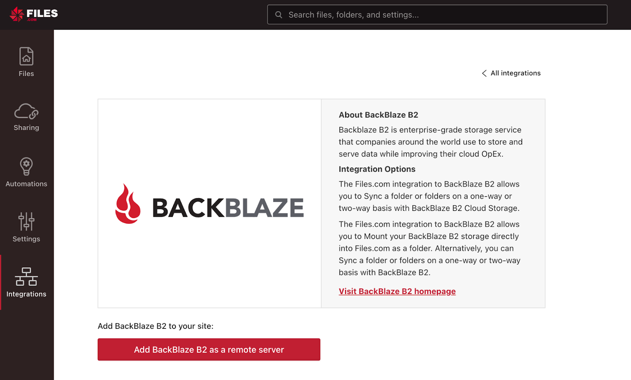Open Settings via the sliders icon
The height and width of the screenshot is (380, 631).
26,221
